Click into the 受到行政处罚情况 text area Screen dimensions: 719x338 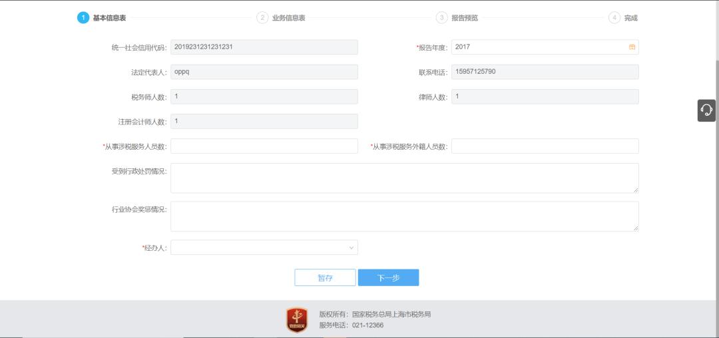pyautogui.click(x=404, y=178)
